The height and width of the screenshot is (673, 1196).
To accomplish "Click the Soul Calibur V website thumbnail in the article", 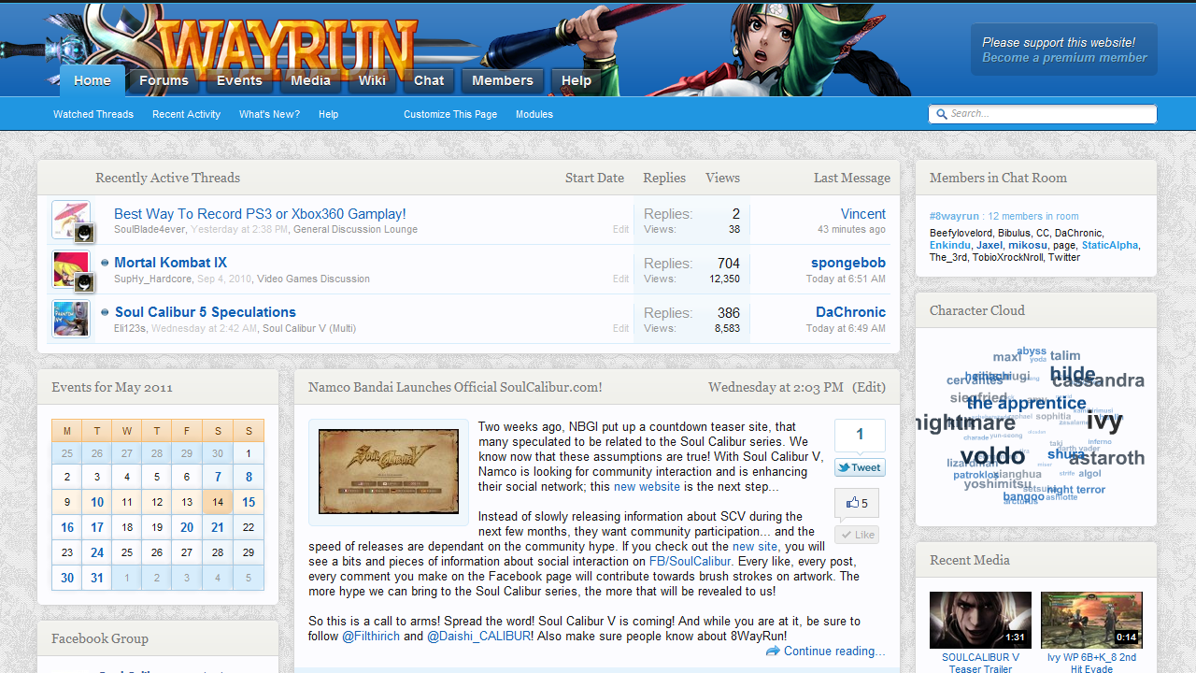I will 389,472.
